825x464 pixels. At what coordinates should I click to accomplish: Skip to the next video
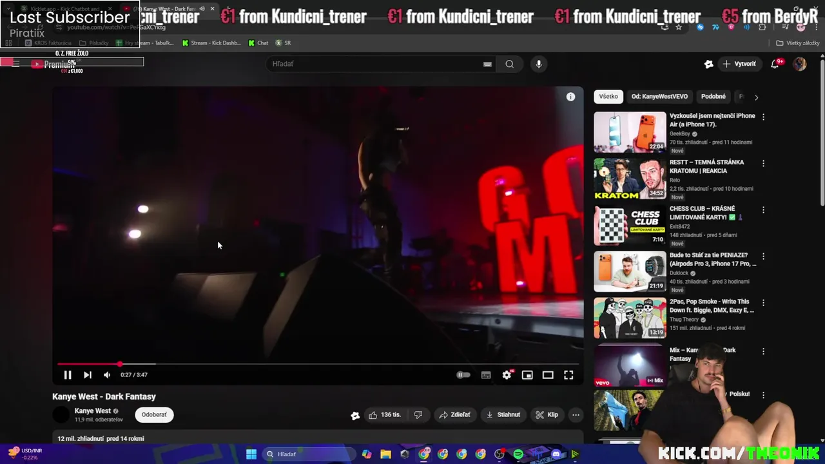[x=88, y=375]
